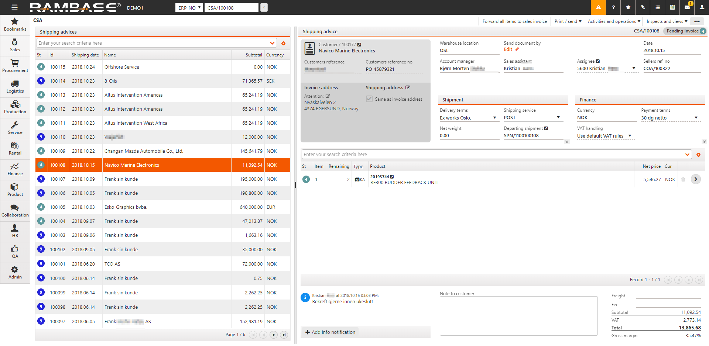The width and height of the screenshot is (709, 346).
Task: Open Activities and operations menu
Action: tap(614, 21)
